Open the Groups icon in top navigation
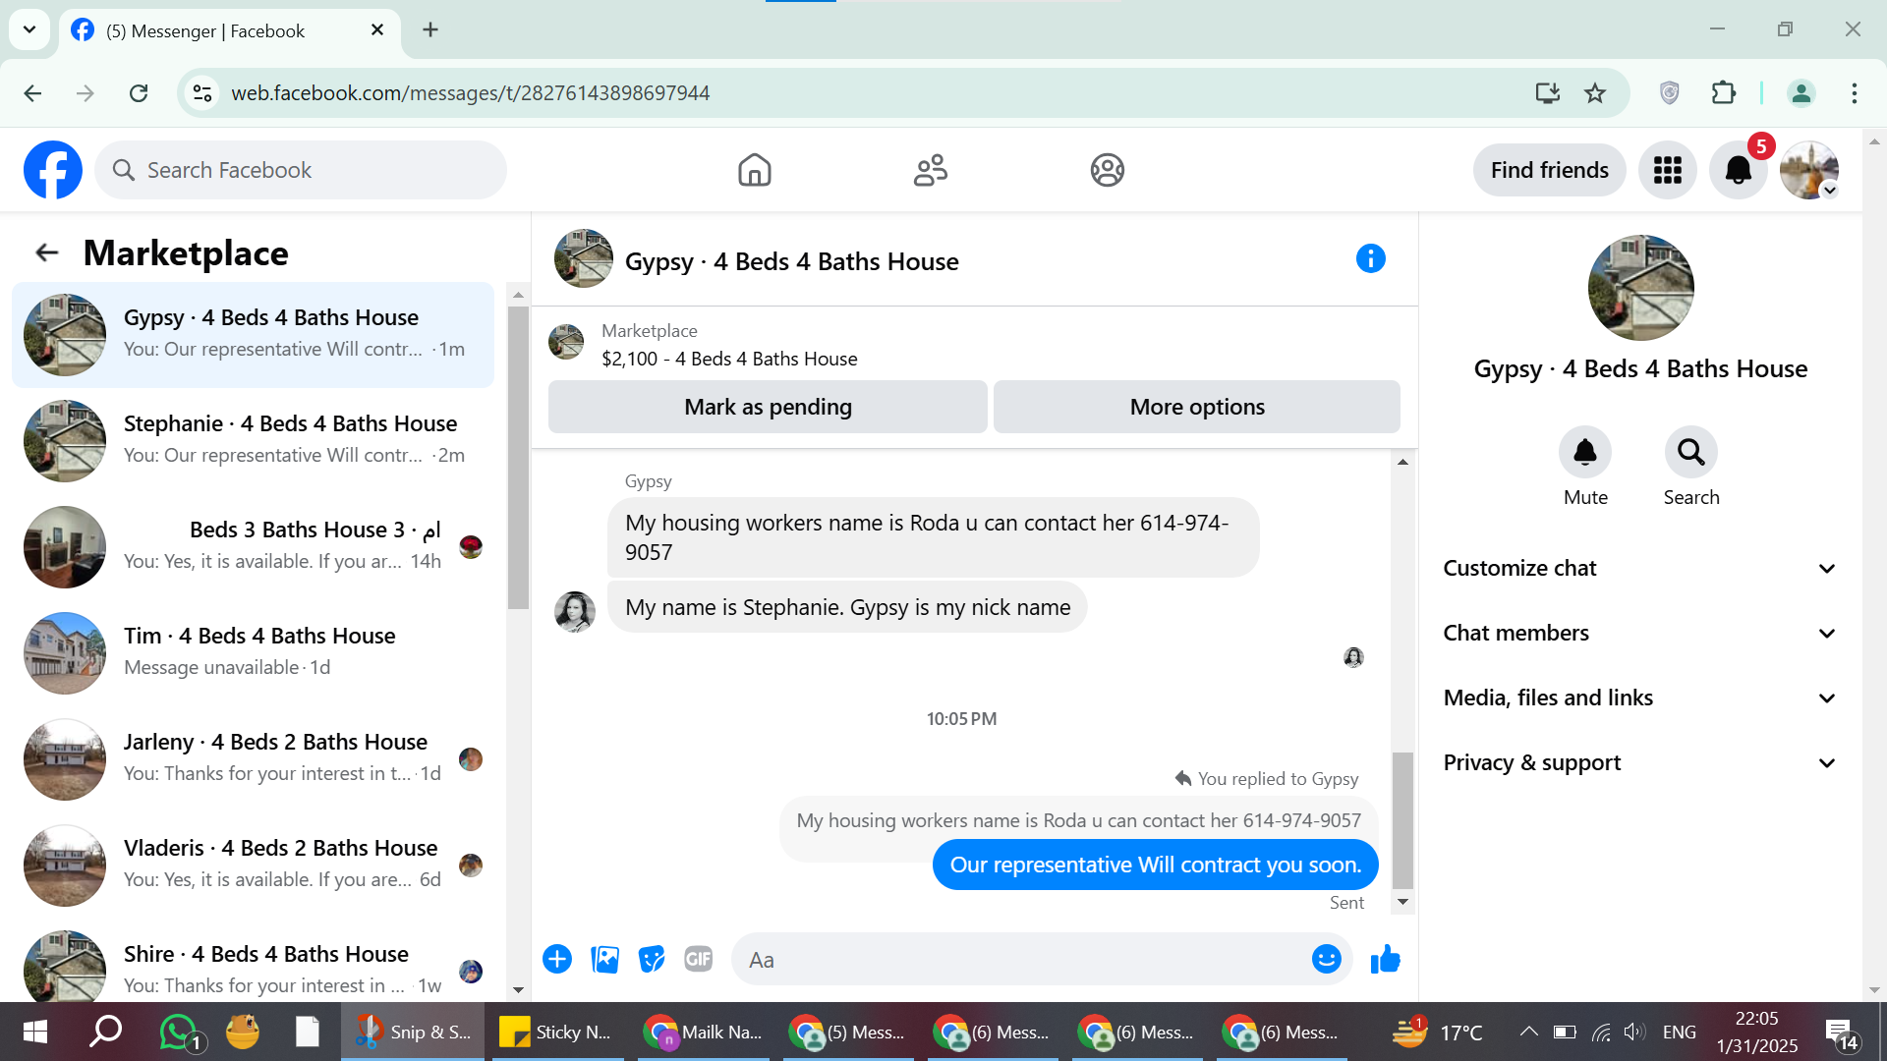The image size is (1887, 1061). [x=1108, y=170]
